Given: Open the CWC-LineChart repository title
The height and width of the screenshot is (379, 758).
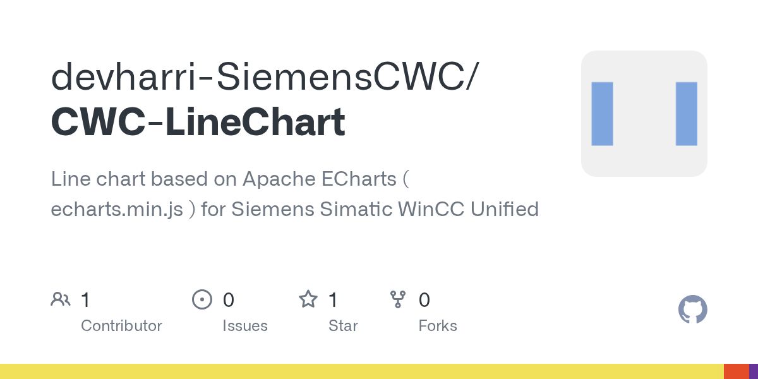Looking at the screenshot, I should (x=198, y=122).
